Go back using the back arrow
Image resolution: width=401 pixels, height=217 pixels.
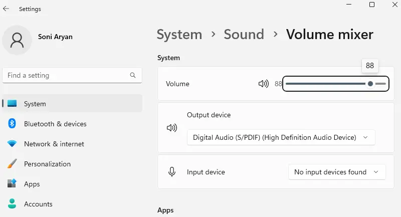6,9
